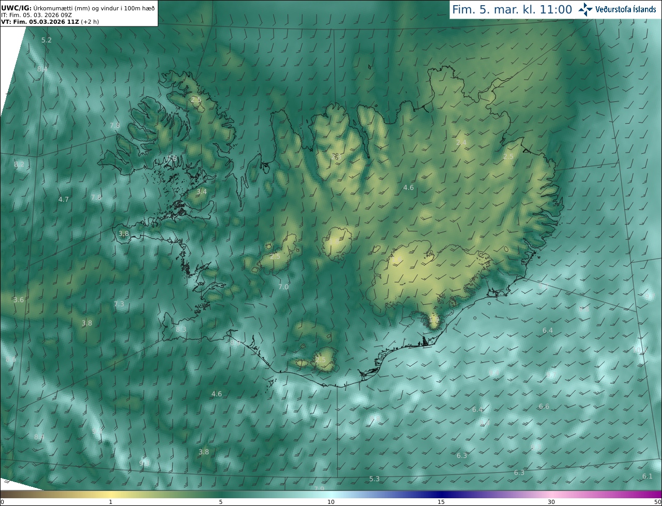
Task: Click the 8.3 value on the map
Action: (x=181, y=329)
